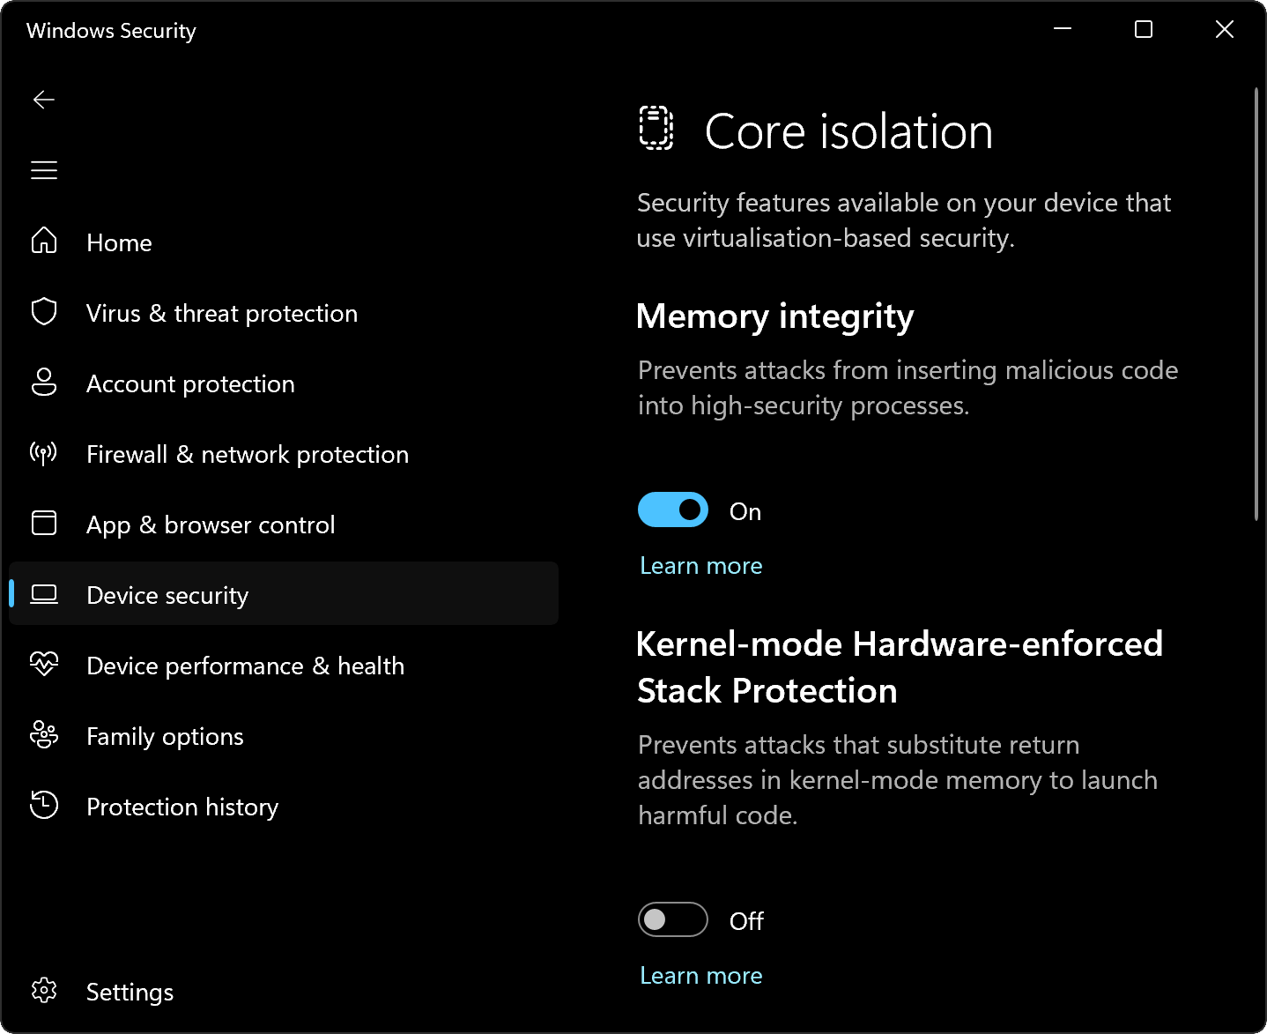Viewport: 1267px width, 1034px height.
Task: Select the Device performance & health heart icon
Action: pos(44,665)
